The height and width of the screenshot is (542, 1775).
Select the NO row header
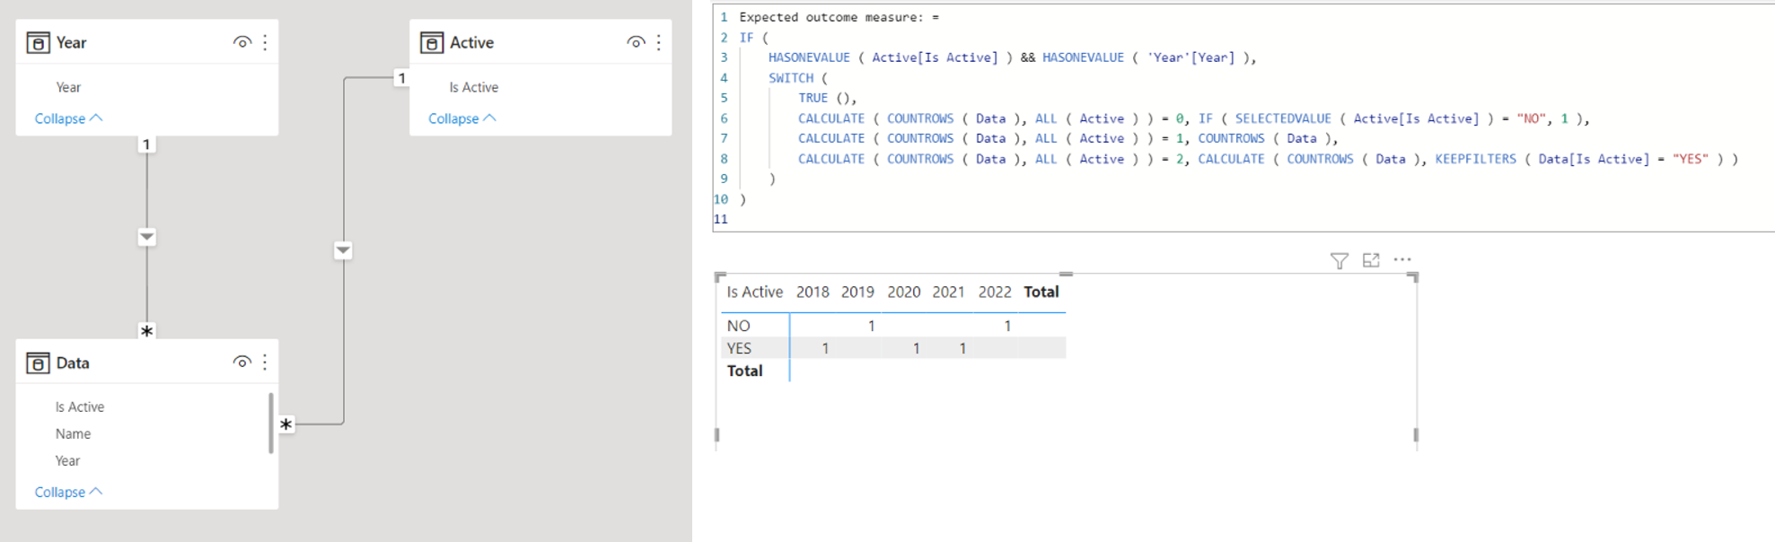pos(738,326)
